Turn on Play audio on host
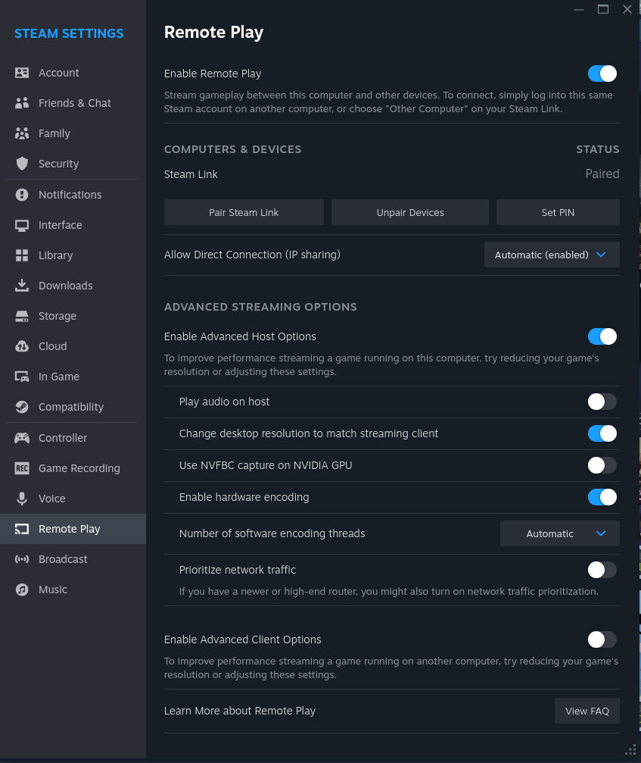The image size is (641, 763). coord(602,402)
